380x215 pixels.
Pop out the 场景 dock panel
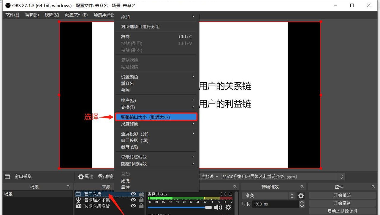[x=69, y=187]
